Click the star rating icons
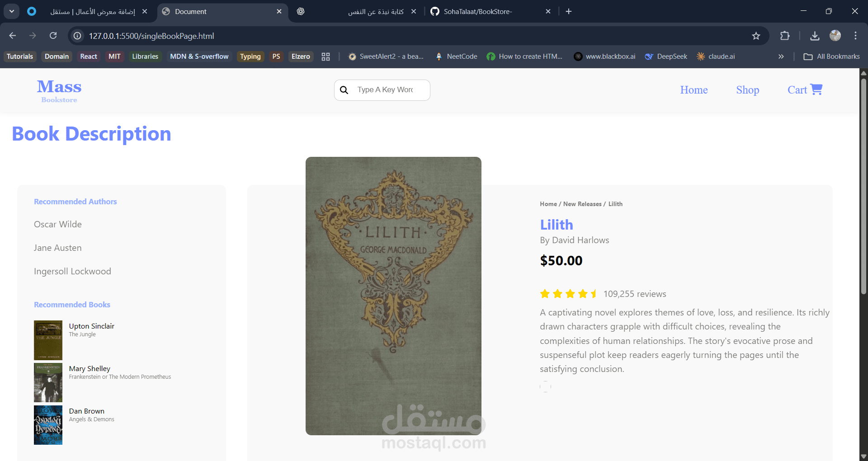The width and height of the screenshot is (868, 461). point(569,294)
